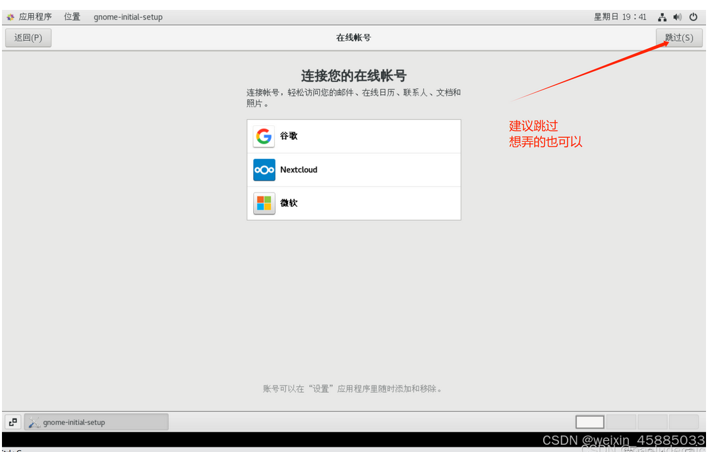This screenshot has width=708, height=452.
Task: Open the gnome-initial-setup app menu
Action: [x=129, y=17]
